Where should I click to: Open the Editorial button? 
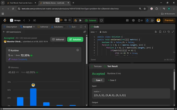tap(58, 39)
